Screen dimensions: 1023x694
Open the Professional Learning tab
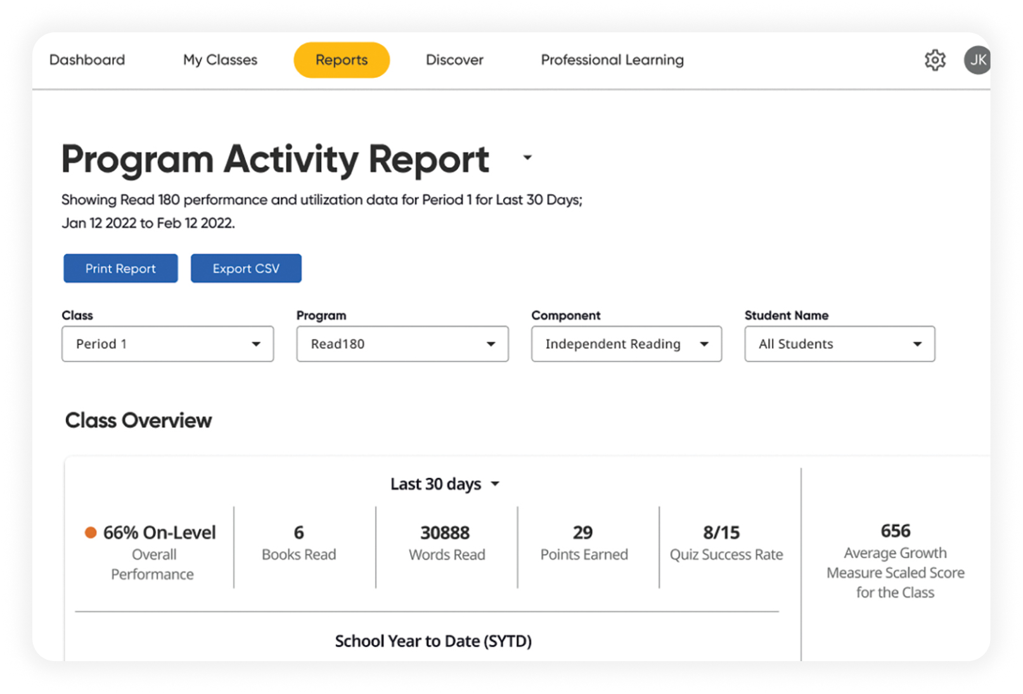(x=612, y=60)
